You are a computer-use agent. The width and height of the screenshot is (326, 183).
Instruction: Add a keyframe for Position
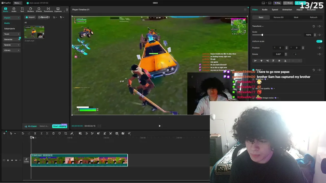tap(320, 48)
